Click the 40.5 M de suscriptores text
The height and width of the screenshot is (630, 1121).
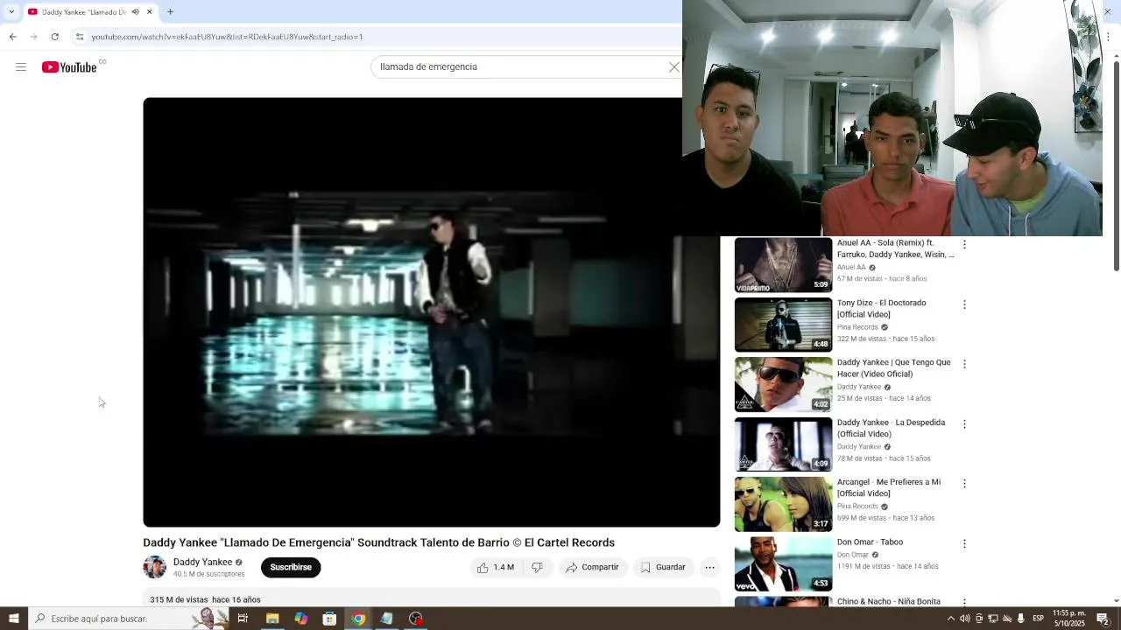pos(209,574)
